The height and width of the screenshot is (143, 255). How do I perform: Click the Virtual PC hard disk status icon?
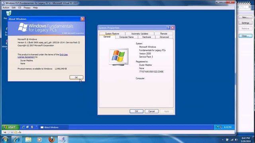click(5, 132)
